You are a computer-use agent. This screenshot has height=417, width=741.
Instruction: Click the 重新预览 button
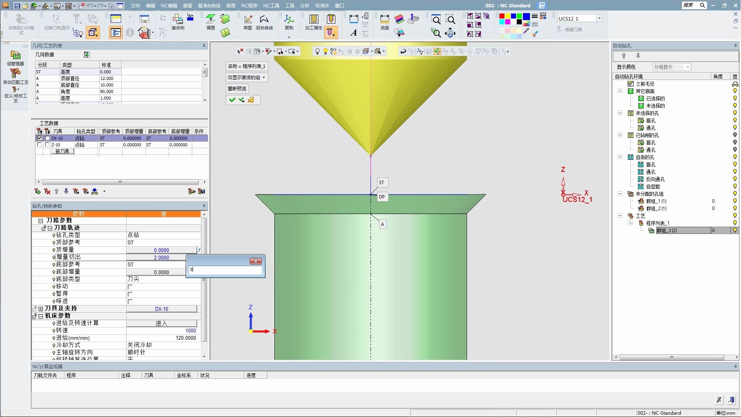click(237, 89)
